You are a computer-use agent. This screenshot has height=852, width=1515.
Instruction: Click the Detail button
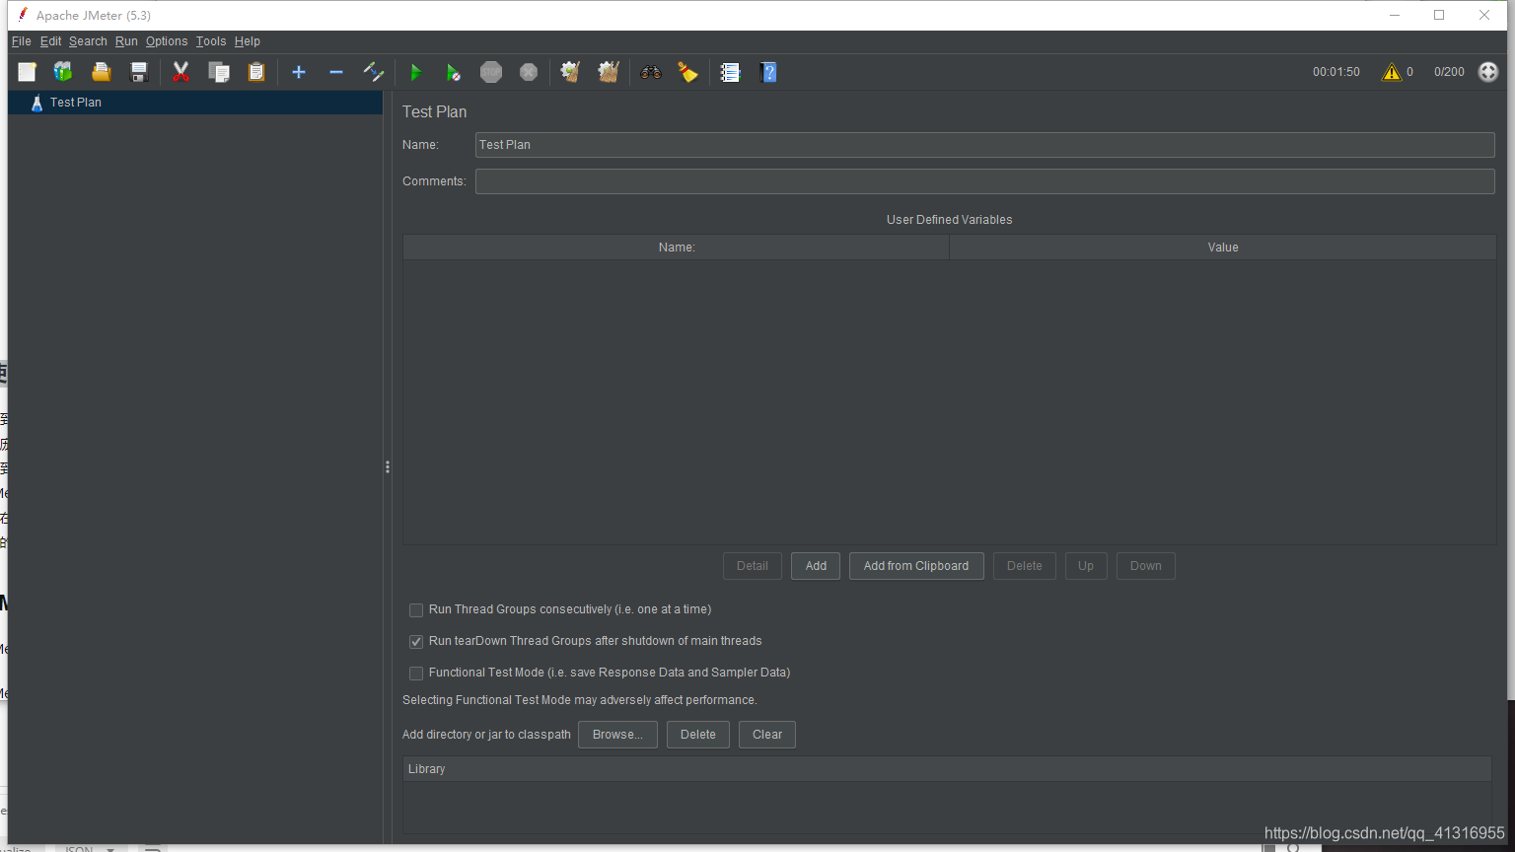coord(753,566)
